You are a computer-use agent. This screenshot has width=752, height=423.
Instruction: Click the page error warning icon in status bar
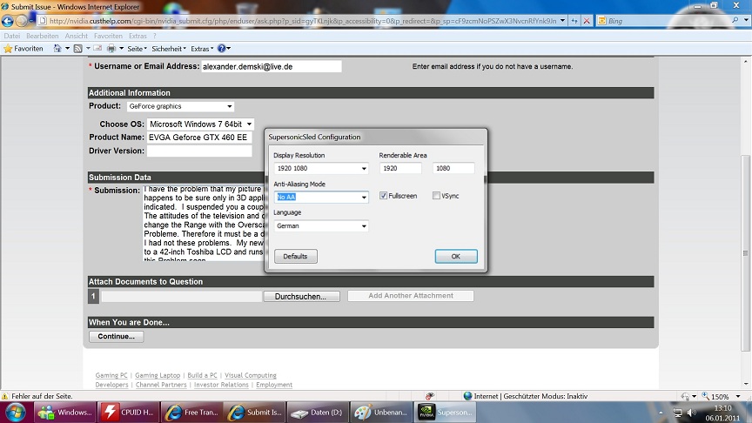5,397
